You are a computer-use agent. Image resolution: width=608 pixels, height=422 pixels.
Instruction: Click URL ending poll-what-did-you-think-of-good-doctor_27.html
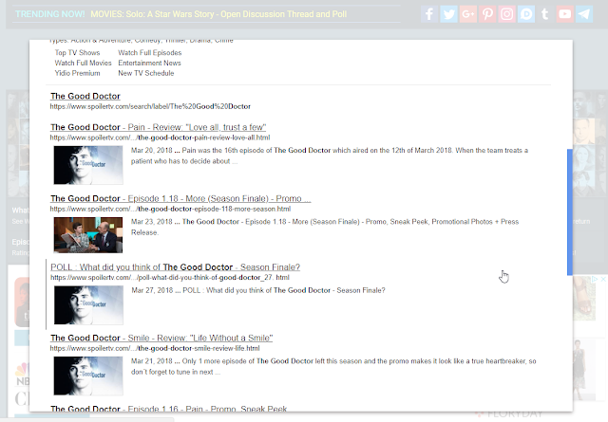(x=170, y=277)
